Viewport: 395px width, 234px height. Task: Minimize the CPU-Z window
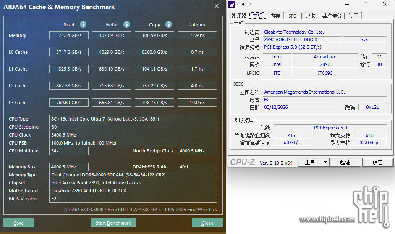click(347, 4)
